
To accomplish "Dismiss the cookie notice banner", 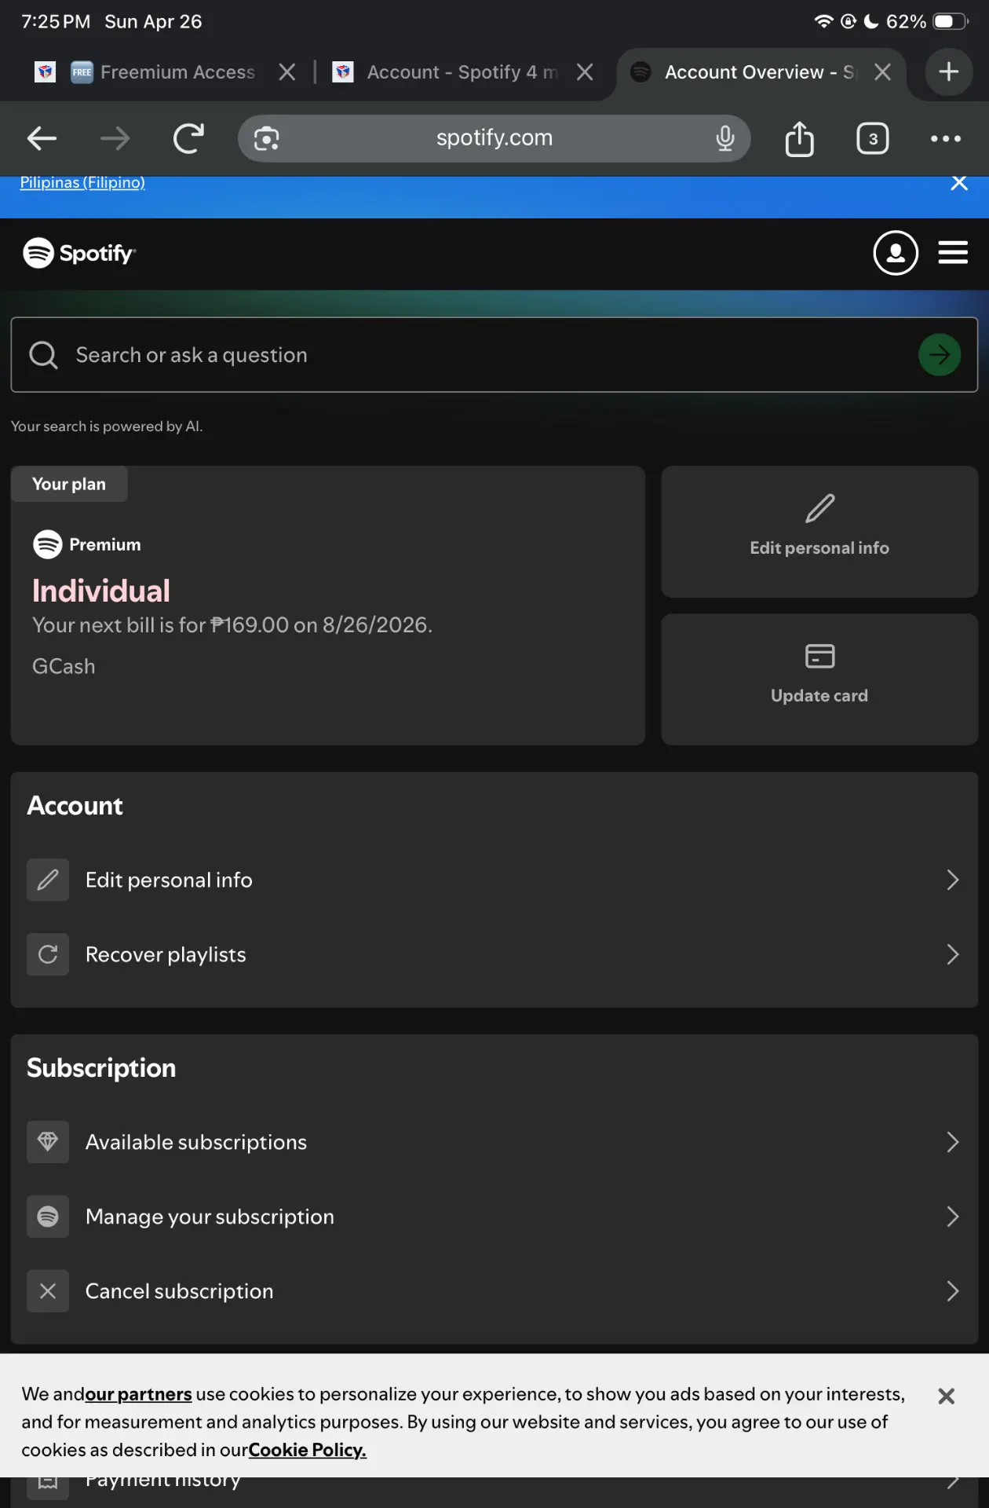I will 947,1396.
